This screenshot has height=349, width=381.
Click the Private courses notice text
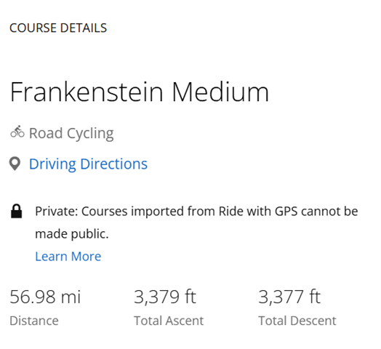click(196, 222)
